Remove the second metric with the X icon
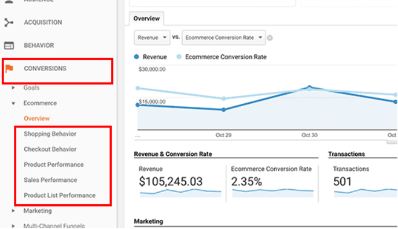This screenshot has width=398, height=229. (x=270, y=38)
